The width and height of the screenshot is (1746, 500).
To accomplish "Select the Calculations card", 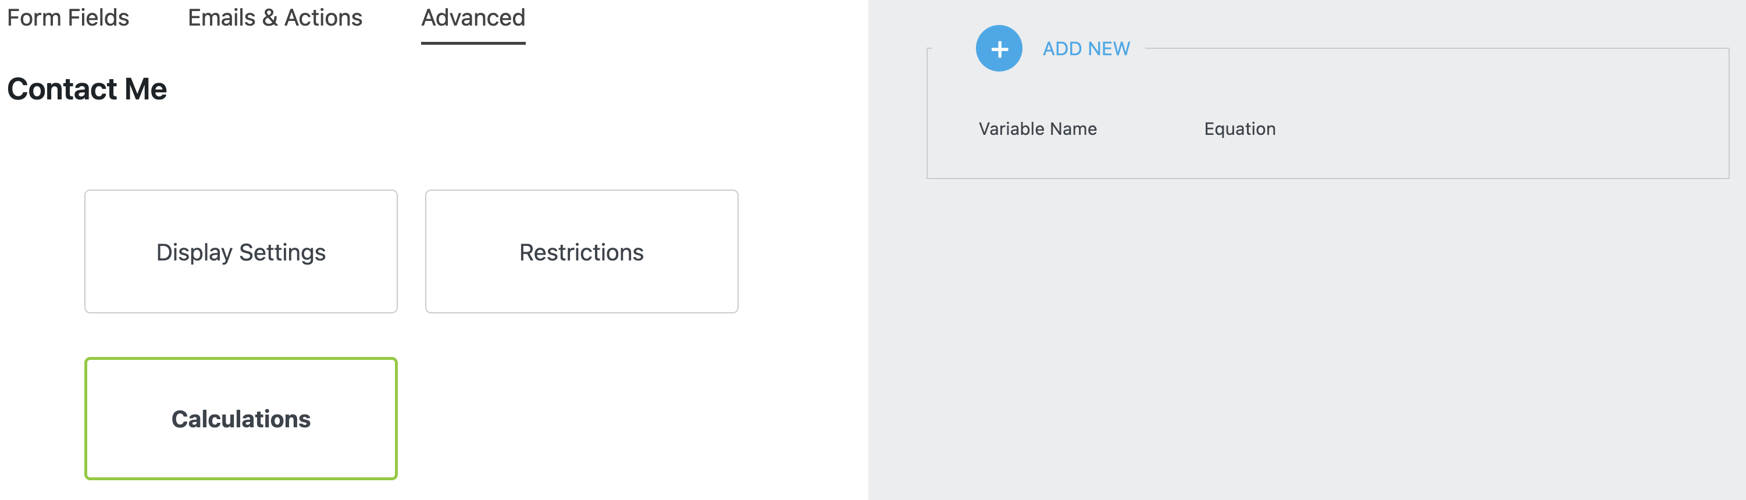I will (241, 419).
